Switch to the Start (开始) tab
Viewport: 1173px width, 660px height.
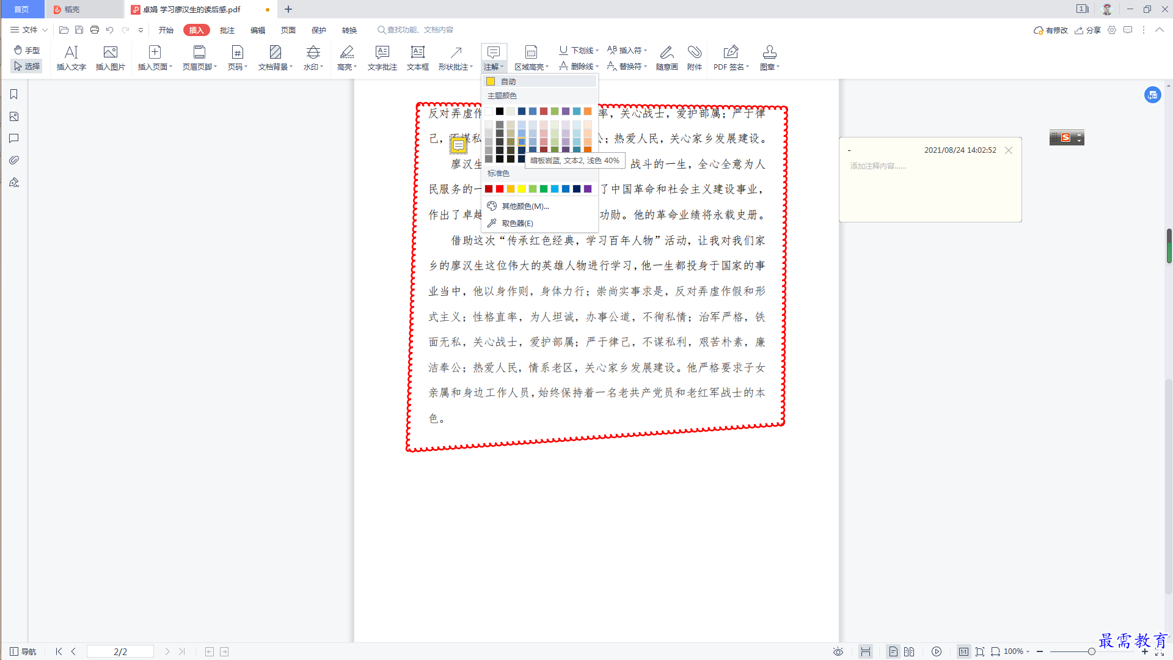[x=166, y=30]
